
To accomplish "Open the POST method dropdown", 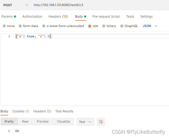I will click(16, 5).
